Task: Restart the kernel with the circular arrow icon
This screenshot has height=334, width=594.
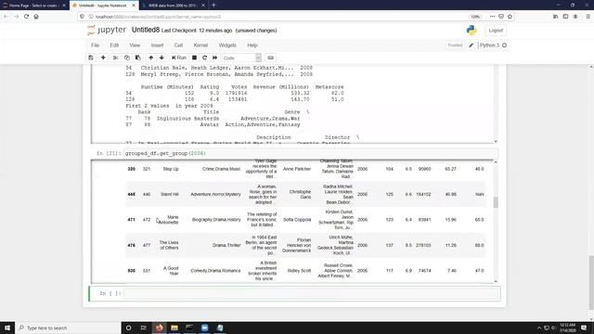Action: [x=204, y=58]
